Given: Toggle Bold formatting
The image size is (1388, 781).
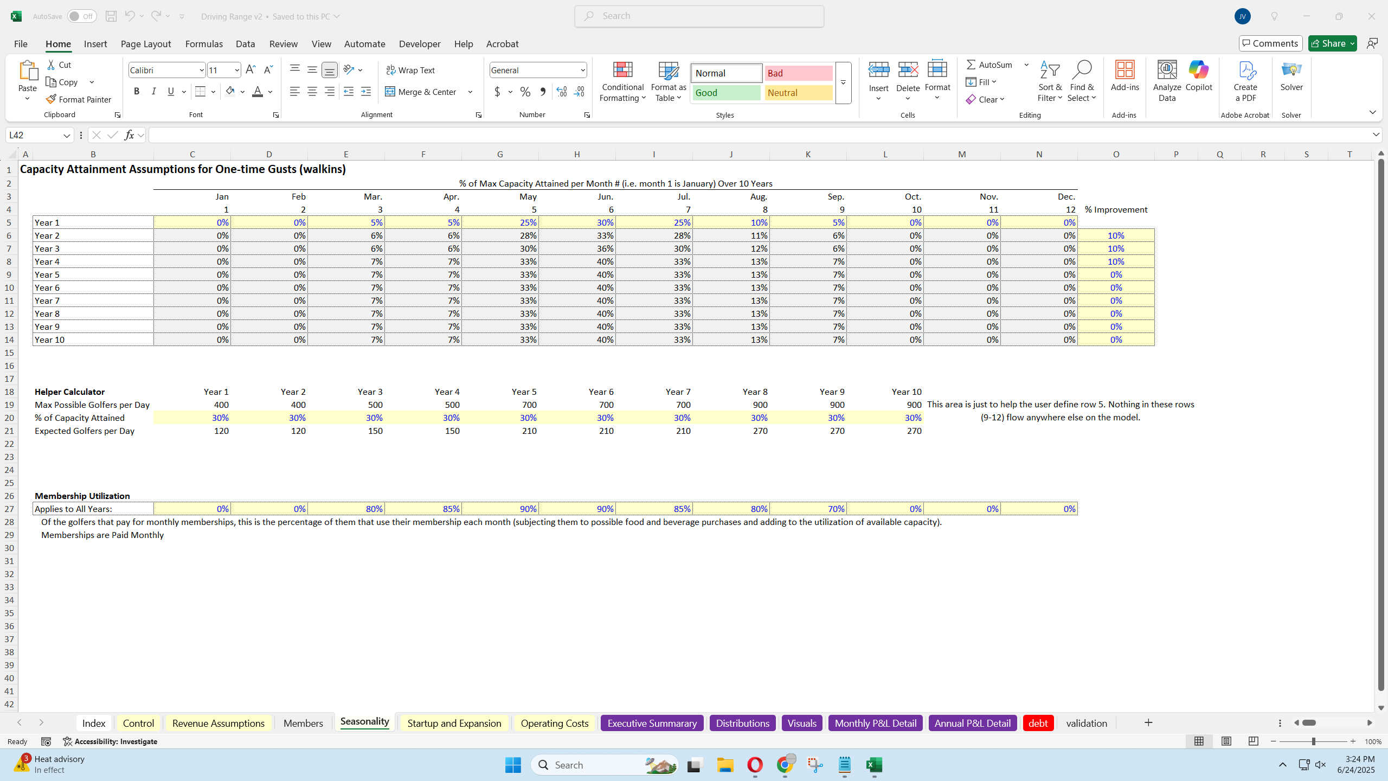Looking at the screenshot, I should pos(137,91).
